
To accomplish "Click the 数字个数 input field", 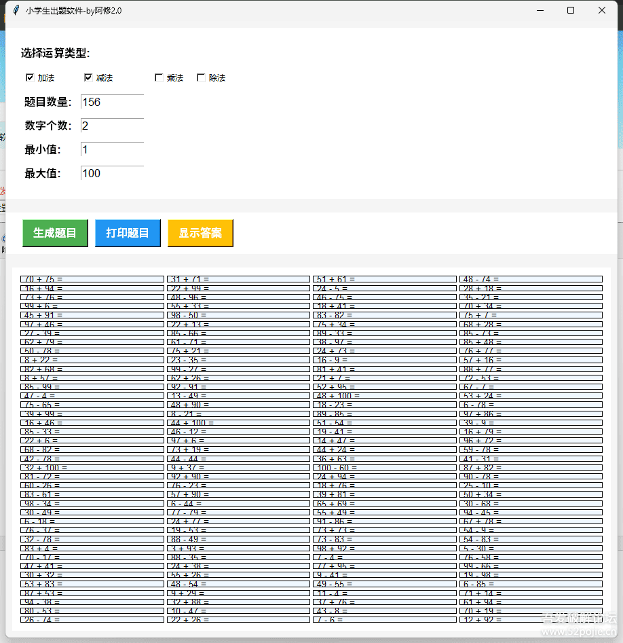I will pyautogui.click(x=111, y=126).
